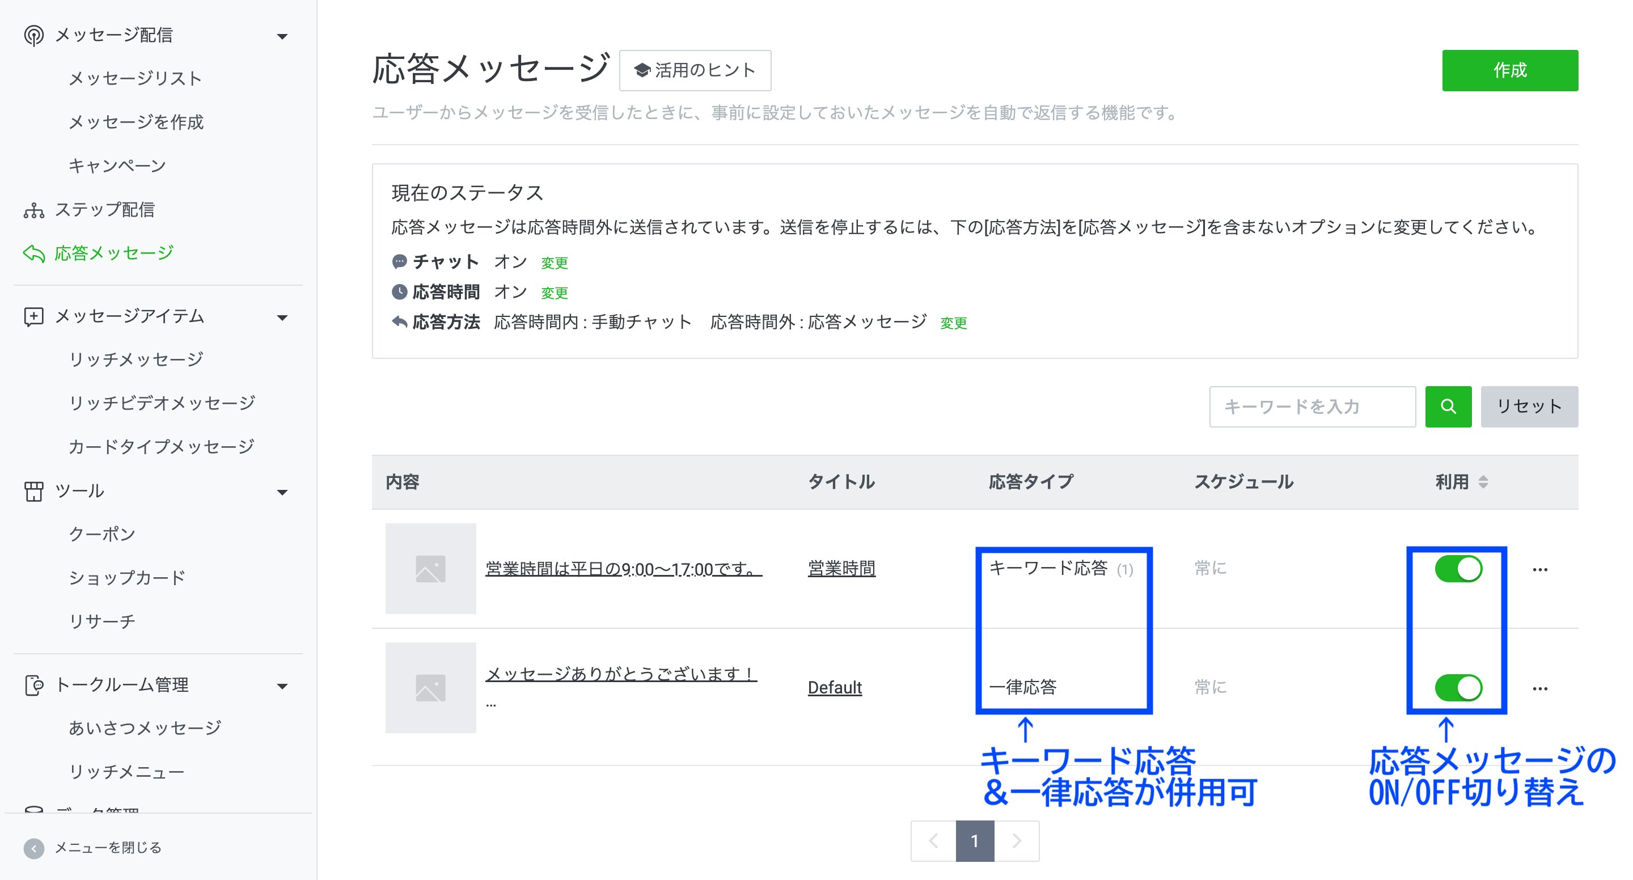Sort by the 利用 column arrows
Viewport: 1633px width, 880px height.
(1483, 482)
